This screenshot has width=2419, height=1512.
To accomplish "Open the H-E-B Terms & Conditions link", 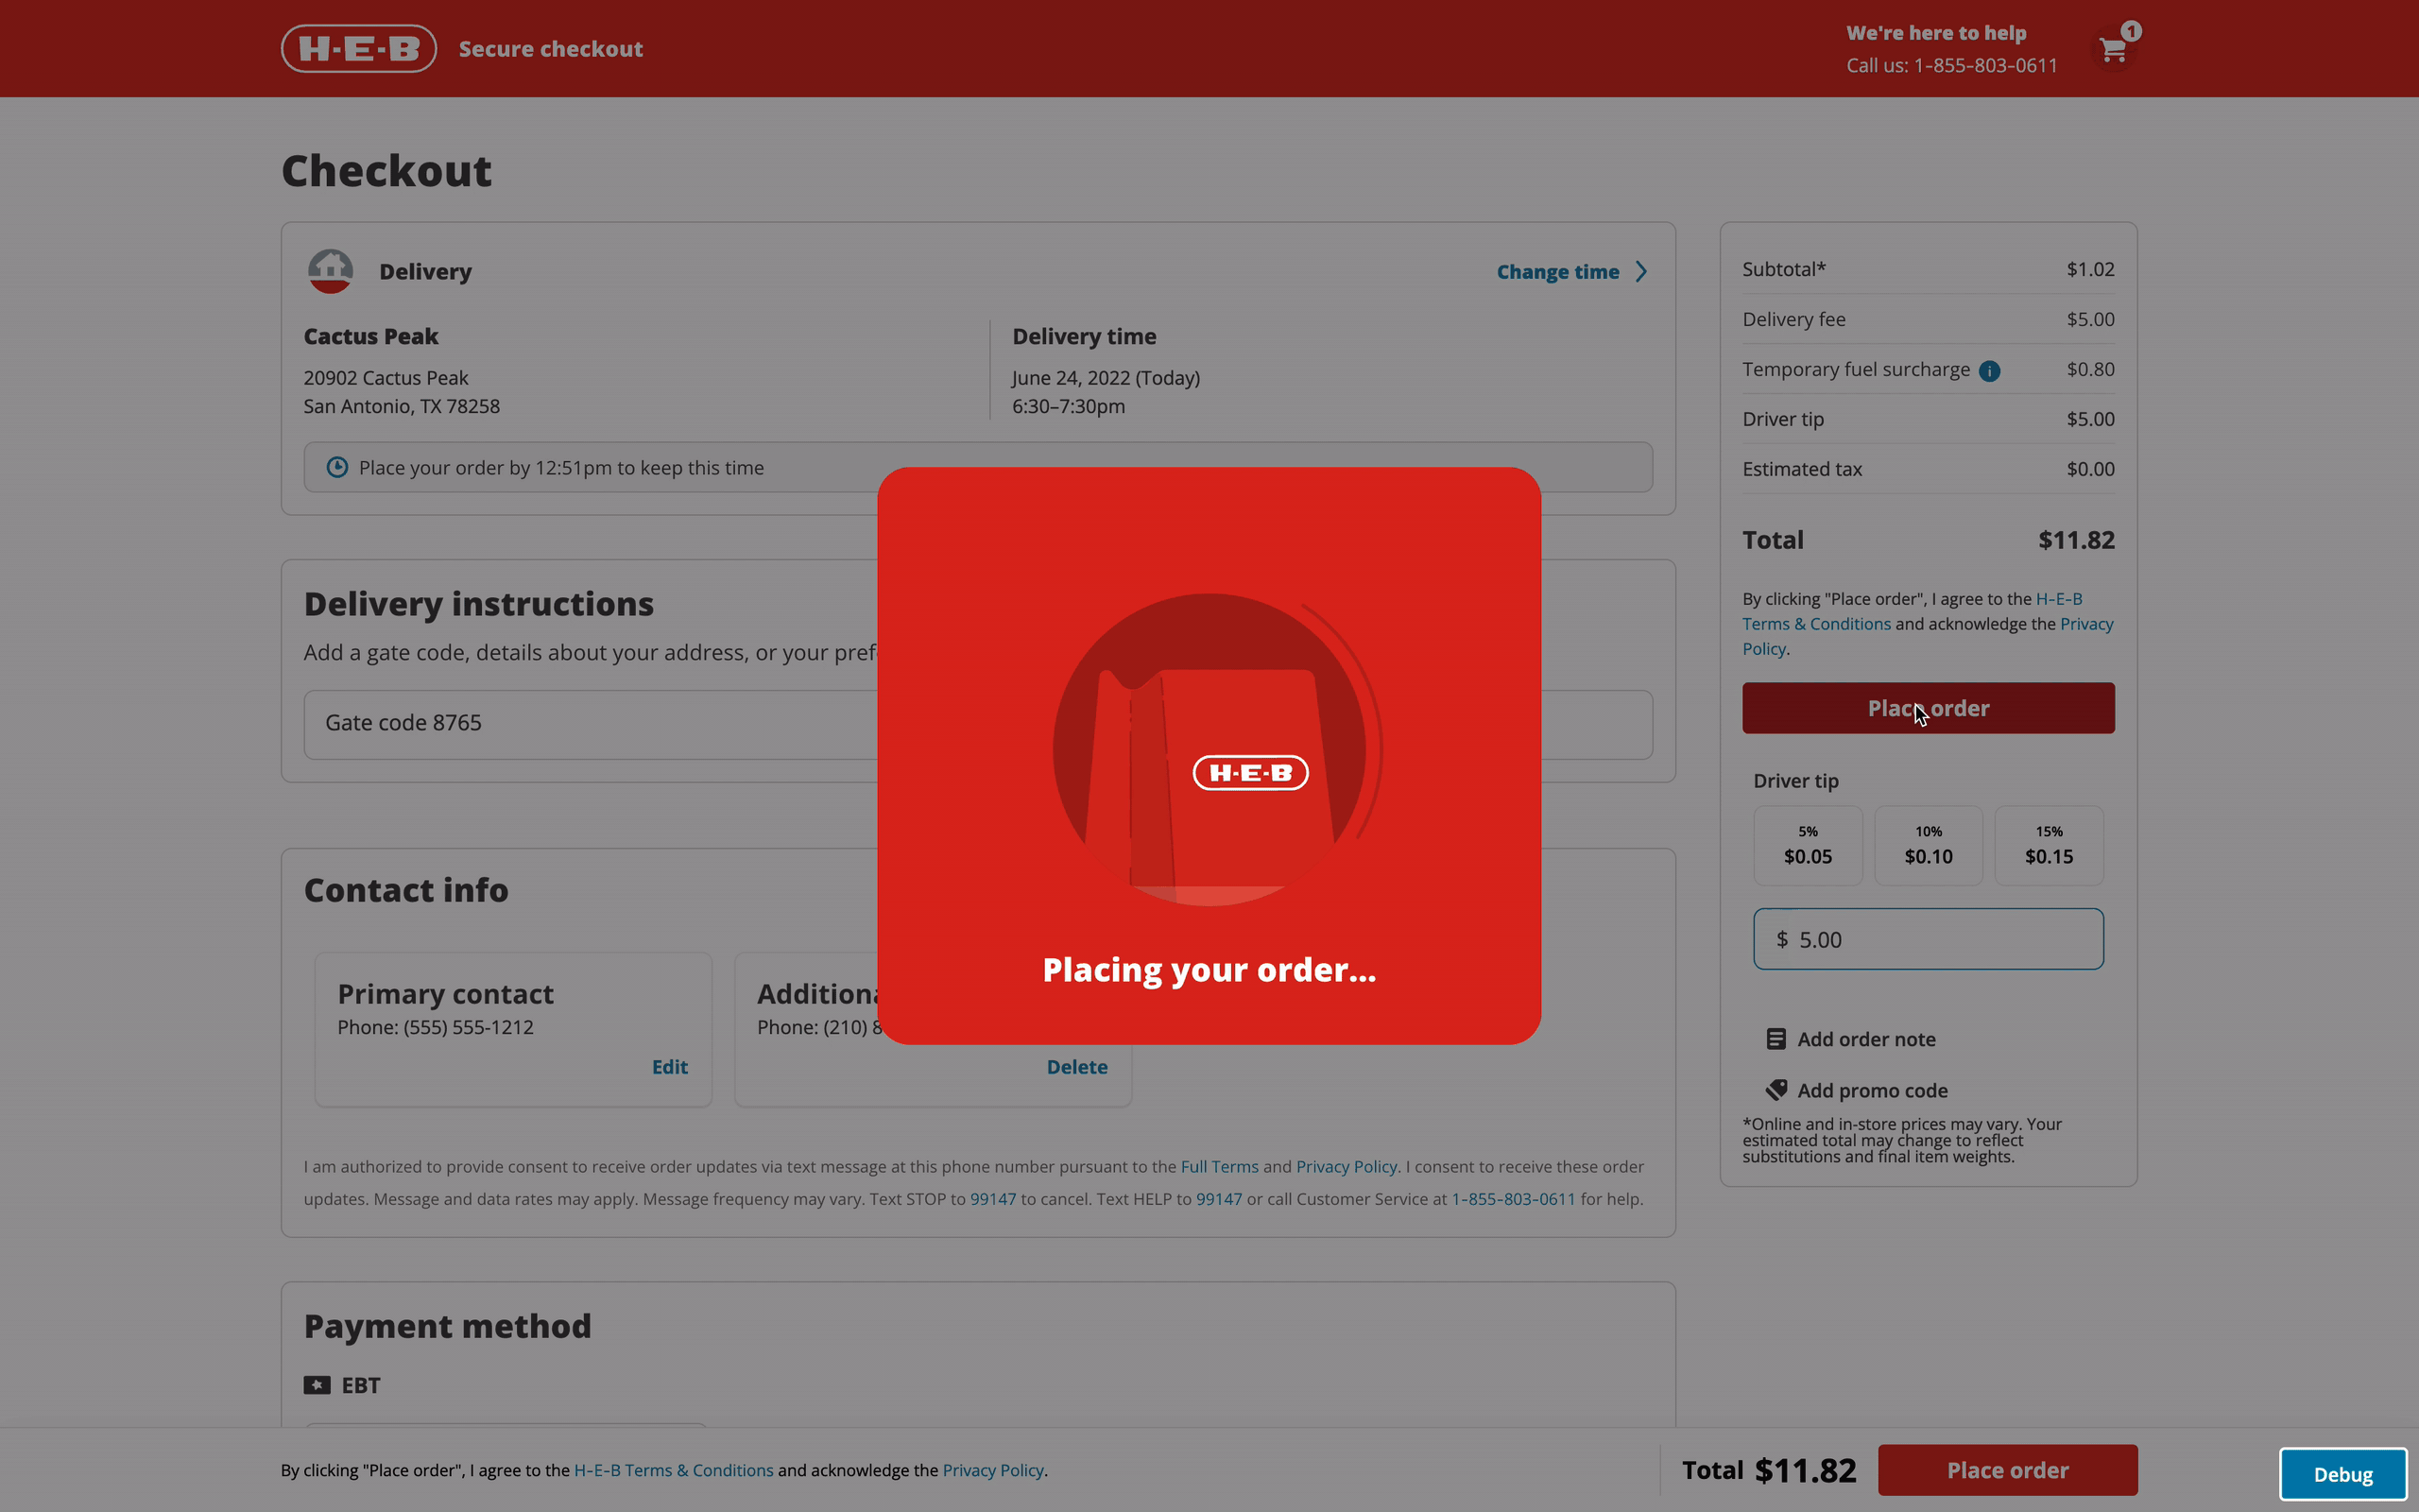I will pyautogui.click(x=674, y=1470).
